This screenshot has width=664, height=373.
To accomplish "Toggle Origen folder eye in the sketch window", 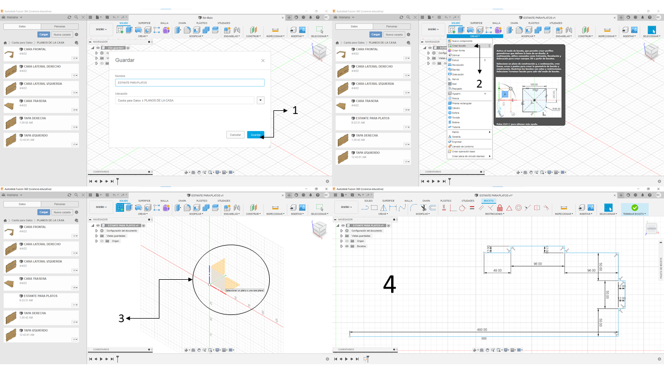I will (347, 241).
